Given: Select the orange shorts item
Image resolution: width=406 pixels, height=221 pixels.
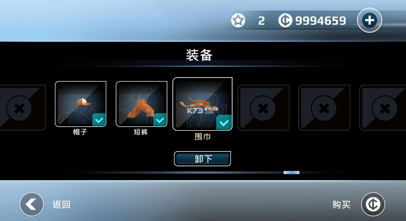Looking at the screenshot, I should tap(141, 104).
